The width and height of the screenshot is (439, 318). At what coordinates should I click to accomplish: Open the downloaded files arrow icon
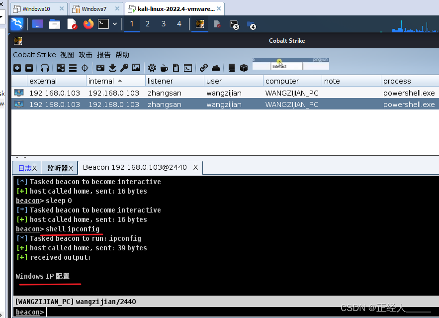(112, 68)
